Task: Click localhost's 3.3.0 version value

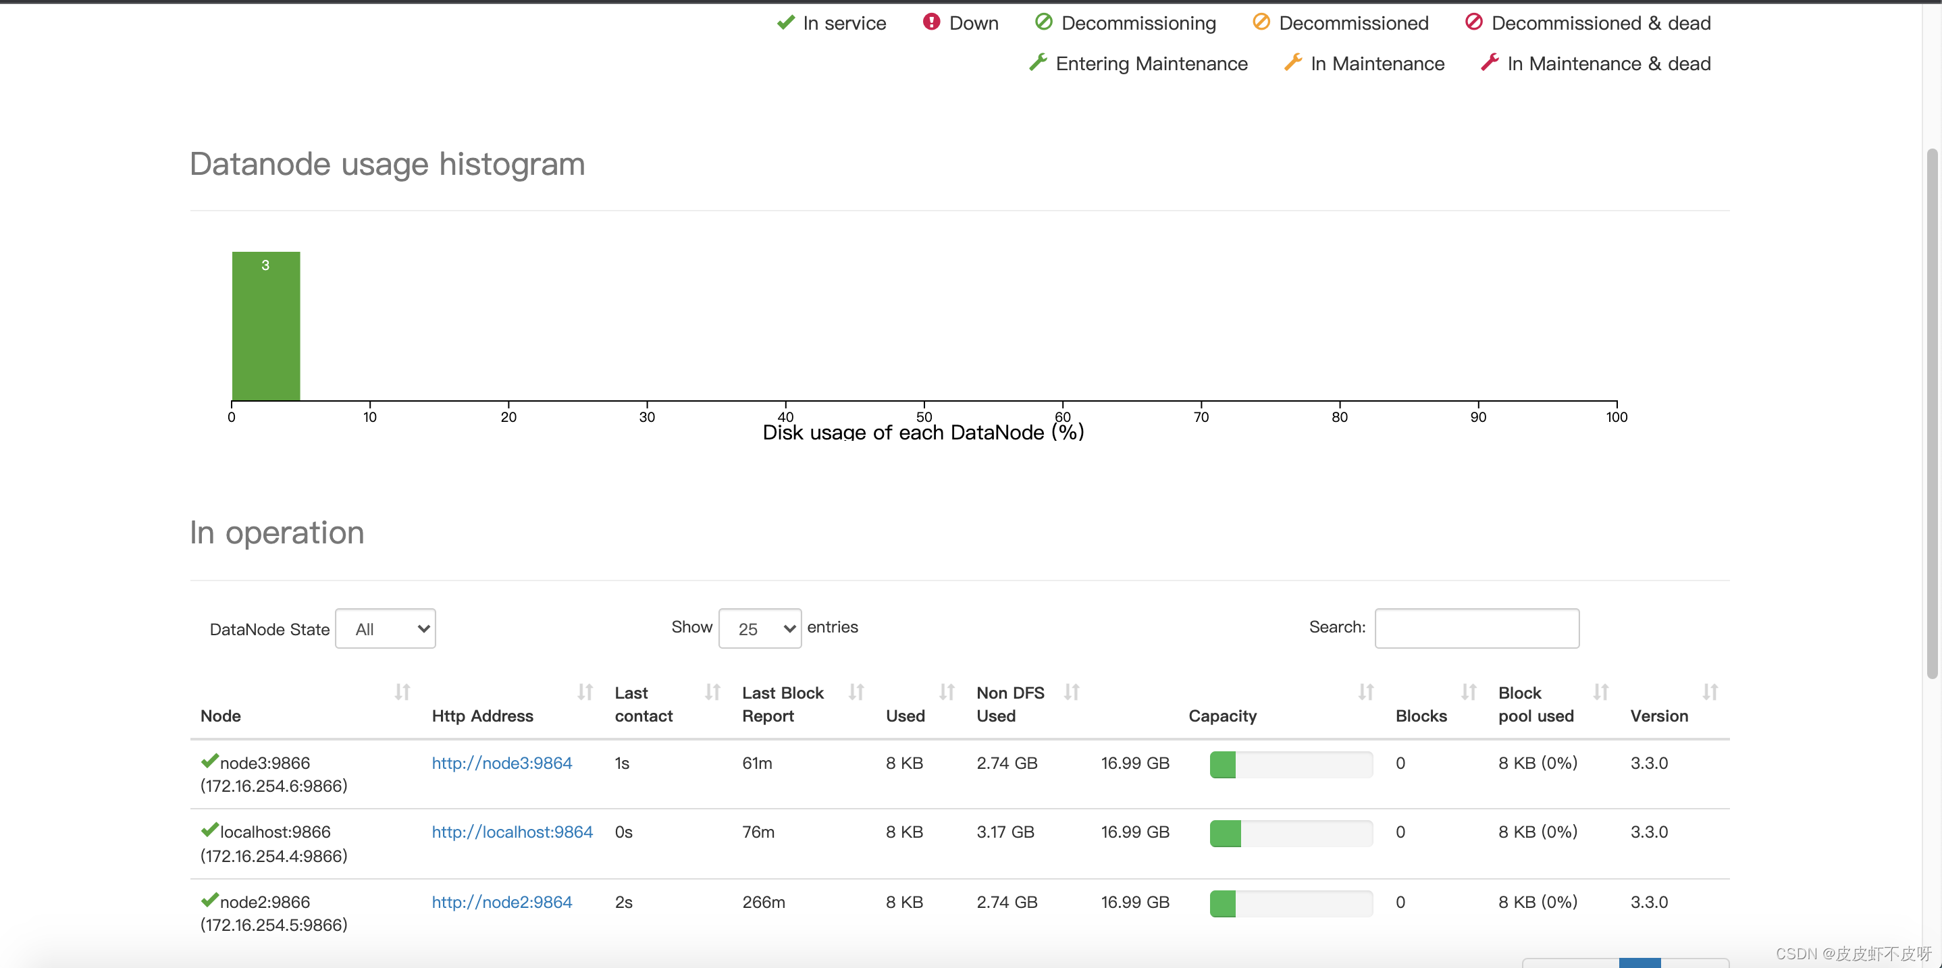Action: pyautogui.click(x=1650, y=832)
